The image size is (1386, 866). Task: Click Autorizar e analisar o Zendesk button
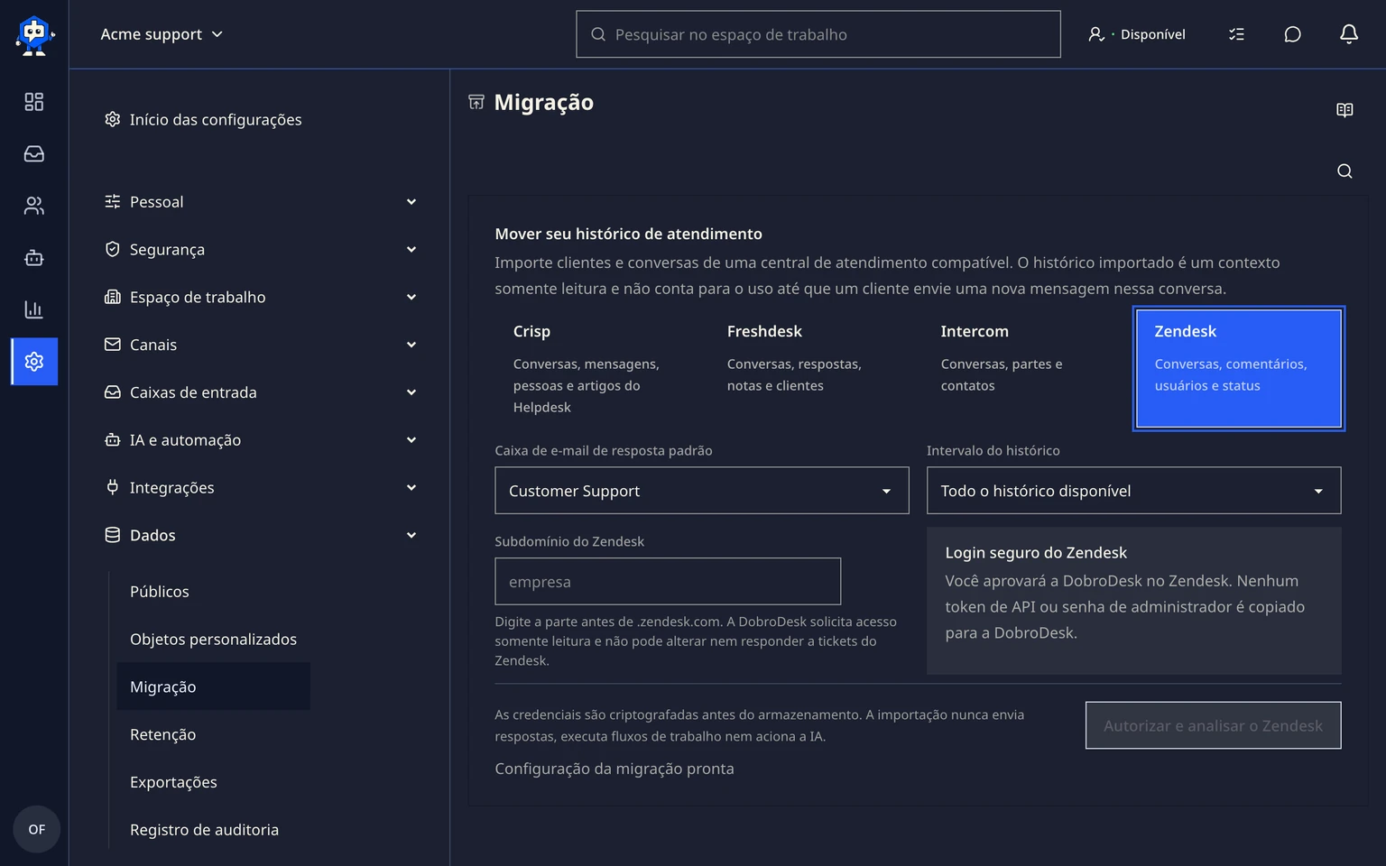(1214, 725)
